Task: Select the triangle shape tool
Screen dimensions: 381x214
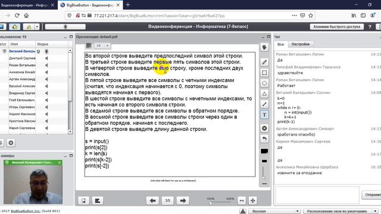Action: 264,94
